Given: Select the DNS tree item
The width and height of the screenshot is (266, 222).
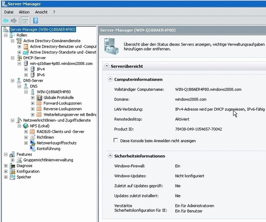Looking at the screenshot, I should tap(34, 86).
